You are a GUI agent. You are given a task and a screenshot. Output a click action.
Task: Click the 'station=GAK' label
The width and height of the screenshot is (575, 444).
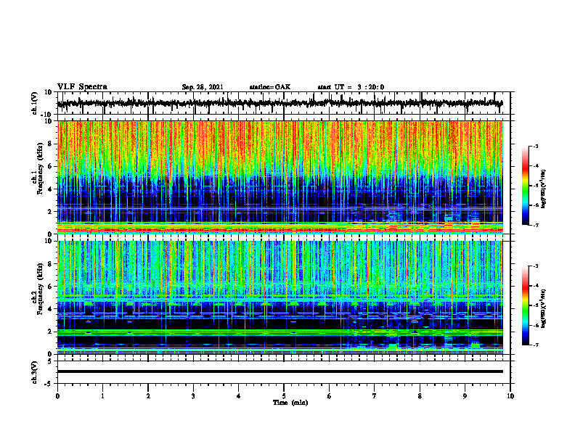point(270,87)
